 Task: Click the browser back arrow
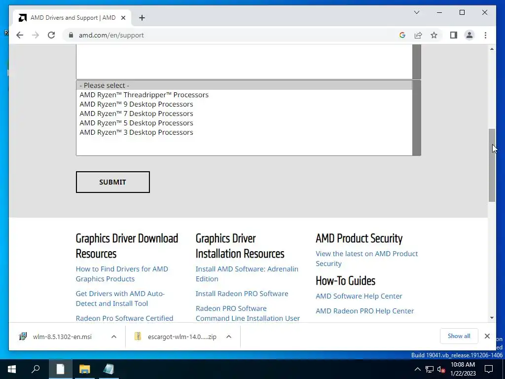[20, 35]
